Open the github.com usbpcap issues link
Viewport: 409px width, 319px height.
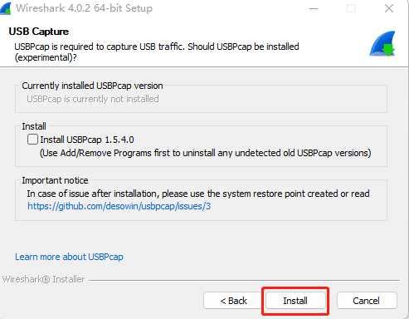coord(119,206)
